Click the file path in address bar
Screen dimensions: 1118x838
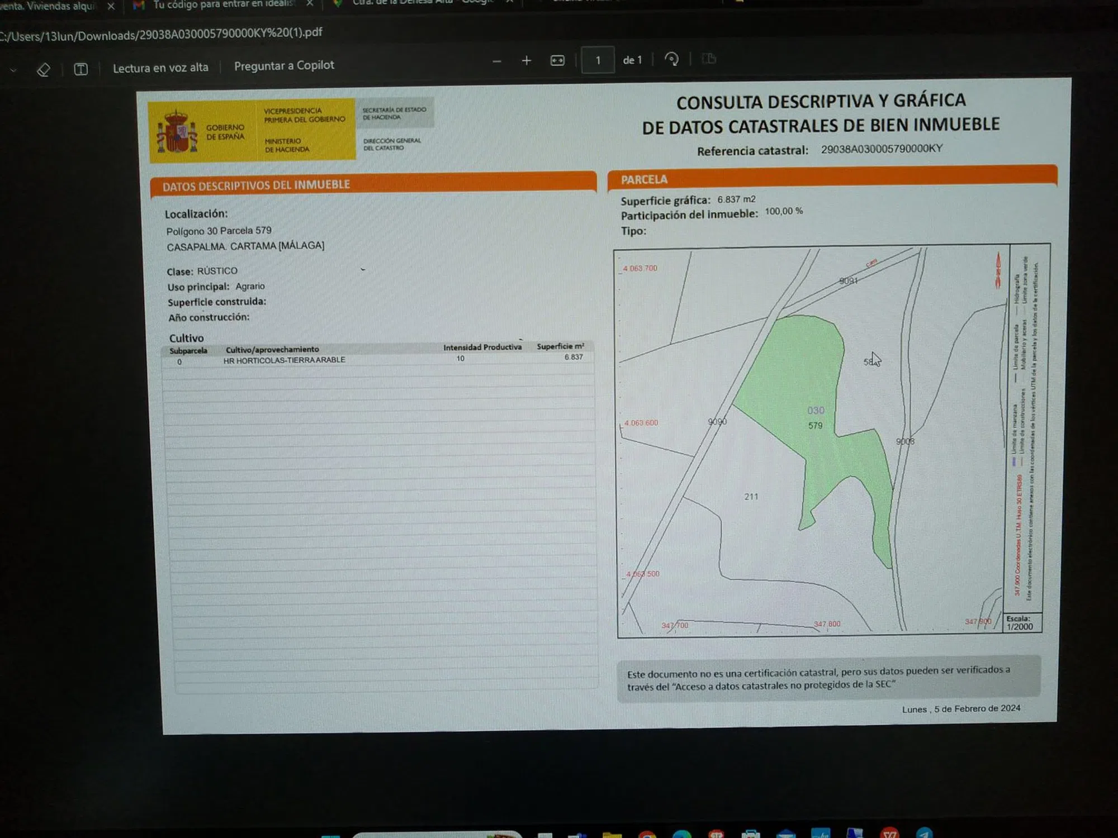(162, 34)
